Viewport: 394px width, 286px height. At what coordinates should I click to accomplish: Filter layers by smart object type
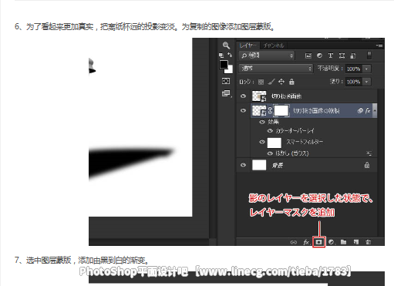pyautogui.click(x=353, y=56)
